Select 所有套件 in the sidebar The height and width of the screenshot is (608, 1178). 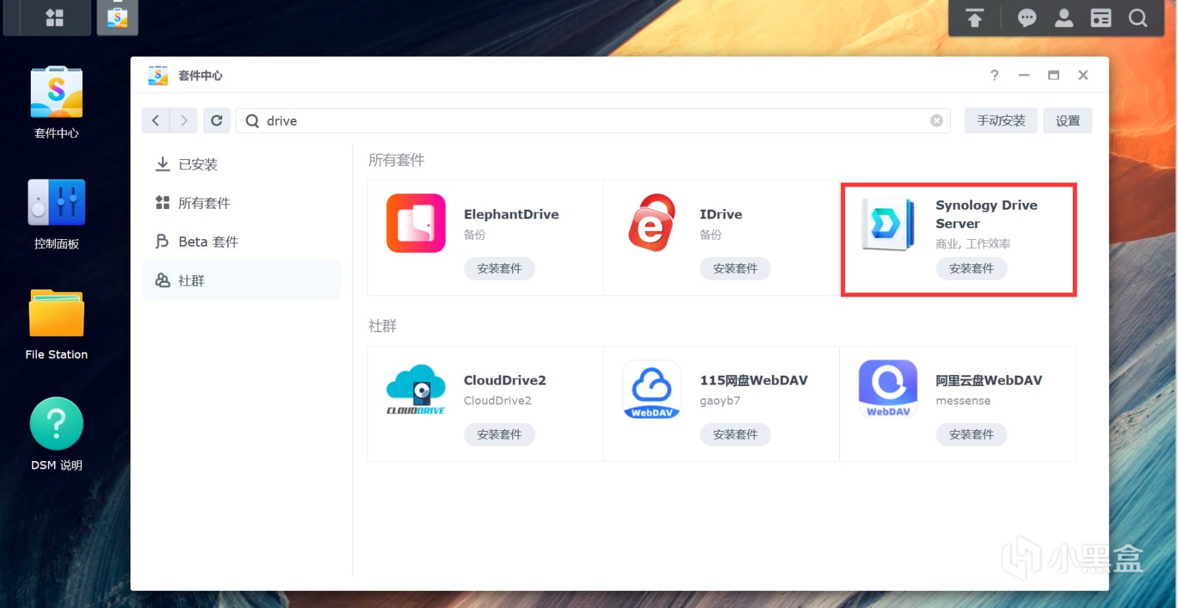241,203
